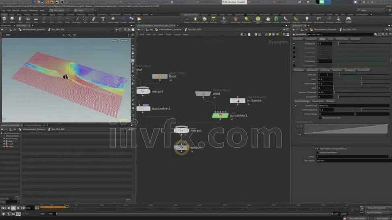Open the Turbulence sub-tab
392x220 pixels.
coord(349,70)
